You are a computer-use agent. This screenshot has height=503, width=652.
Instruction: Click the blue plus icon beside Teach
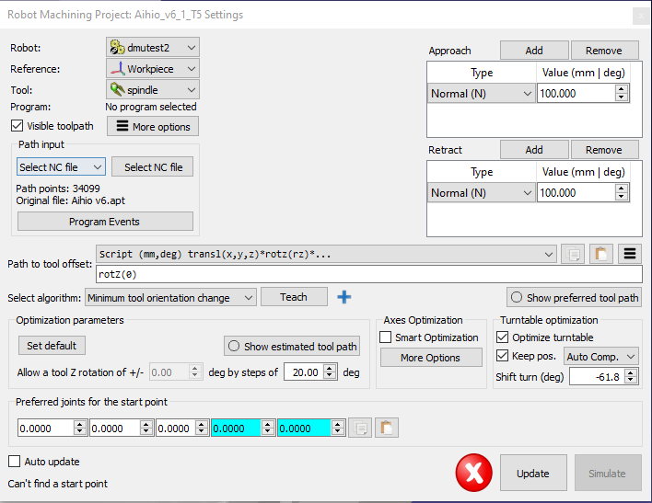pyautogui.click(x=345, y=296)
